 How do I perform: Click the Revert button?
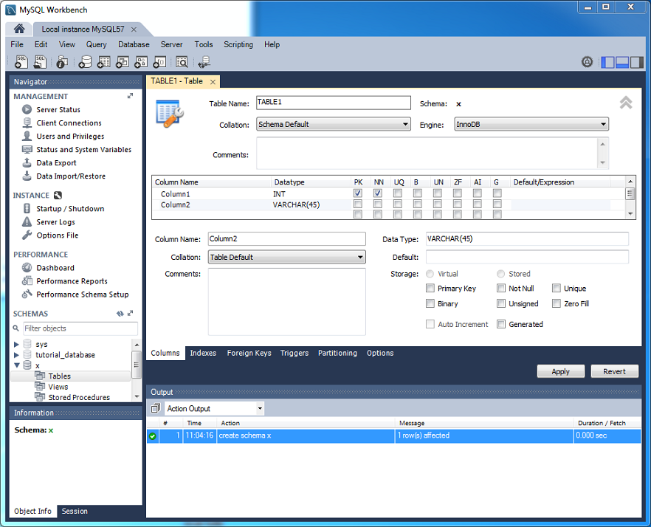coord(614,371)
